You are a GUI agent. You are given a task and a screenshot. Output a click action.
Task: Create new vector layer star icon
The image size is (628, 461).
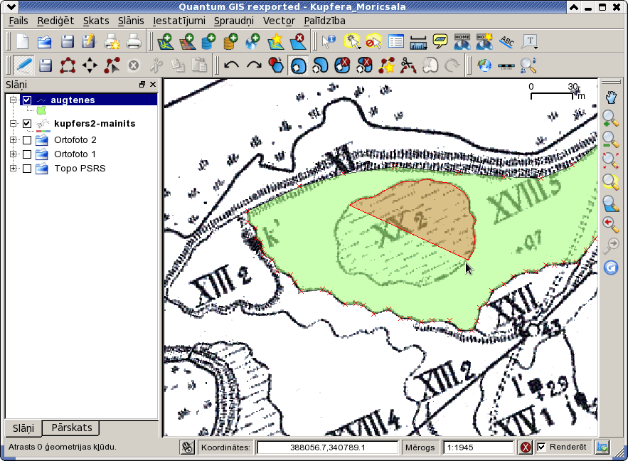point(275,41)
